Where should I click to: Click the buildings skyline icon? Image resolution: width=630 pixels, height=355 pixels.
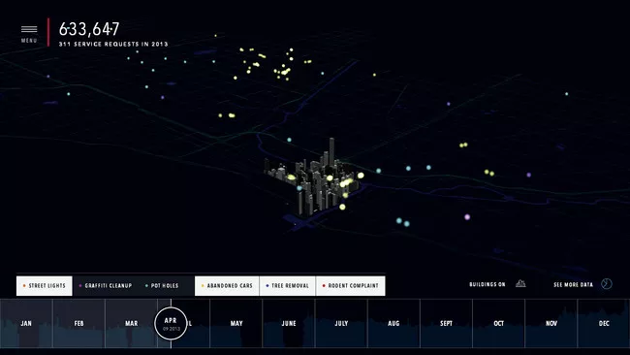click(x=520, y=284)
